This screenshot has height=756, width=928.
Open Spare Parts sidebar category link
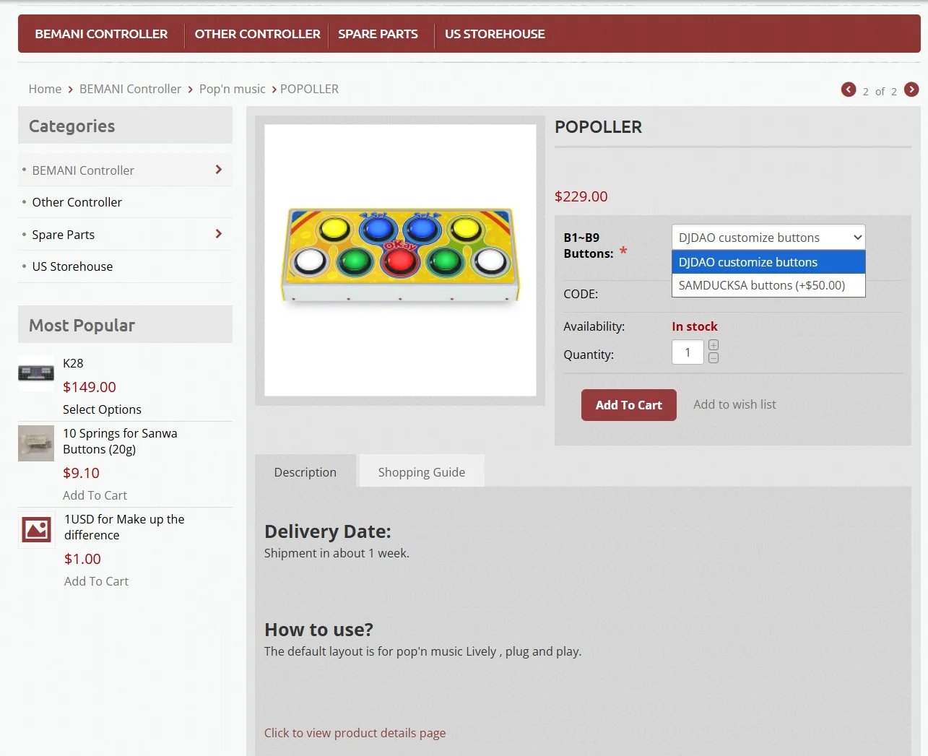(64, 235)
